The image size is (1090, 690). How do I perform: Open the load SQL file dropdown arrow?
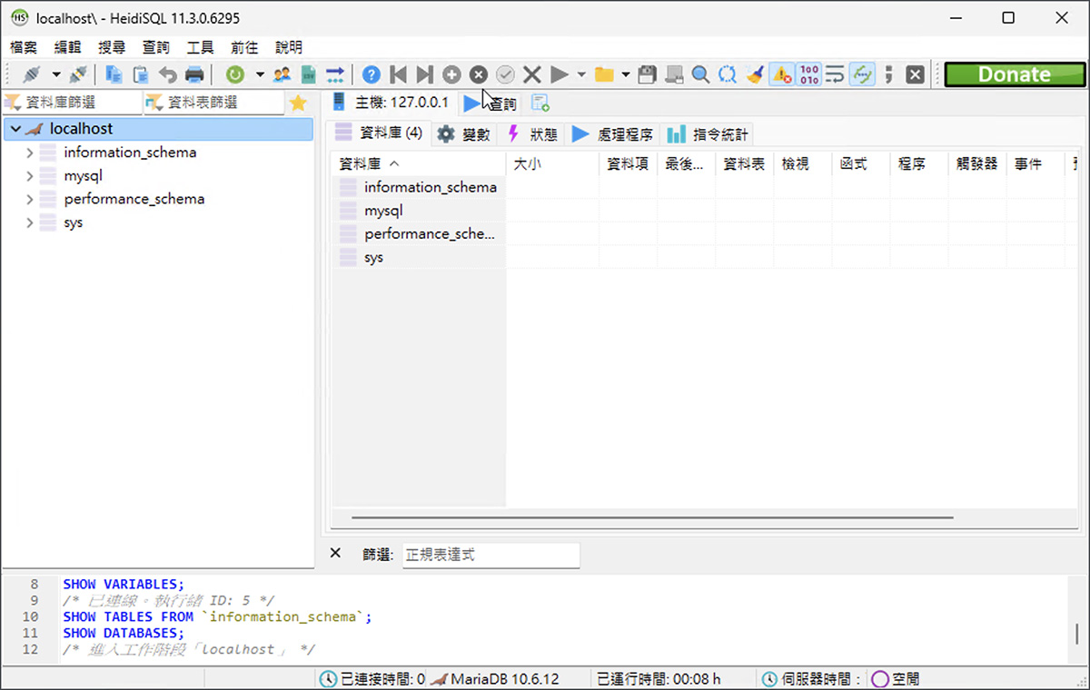point(625,74)
